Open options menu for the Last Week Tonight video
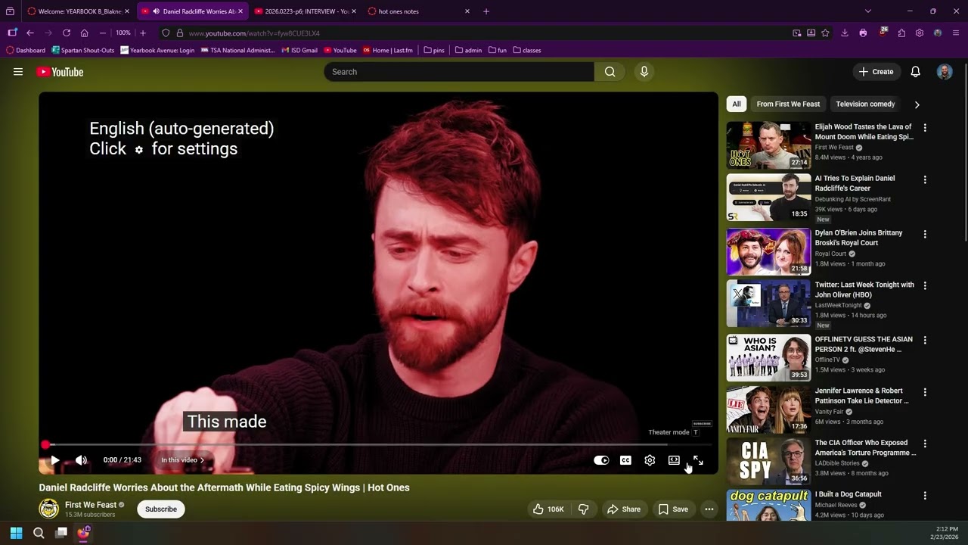 point(925,285)
